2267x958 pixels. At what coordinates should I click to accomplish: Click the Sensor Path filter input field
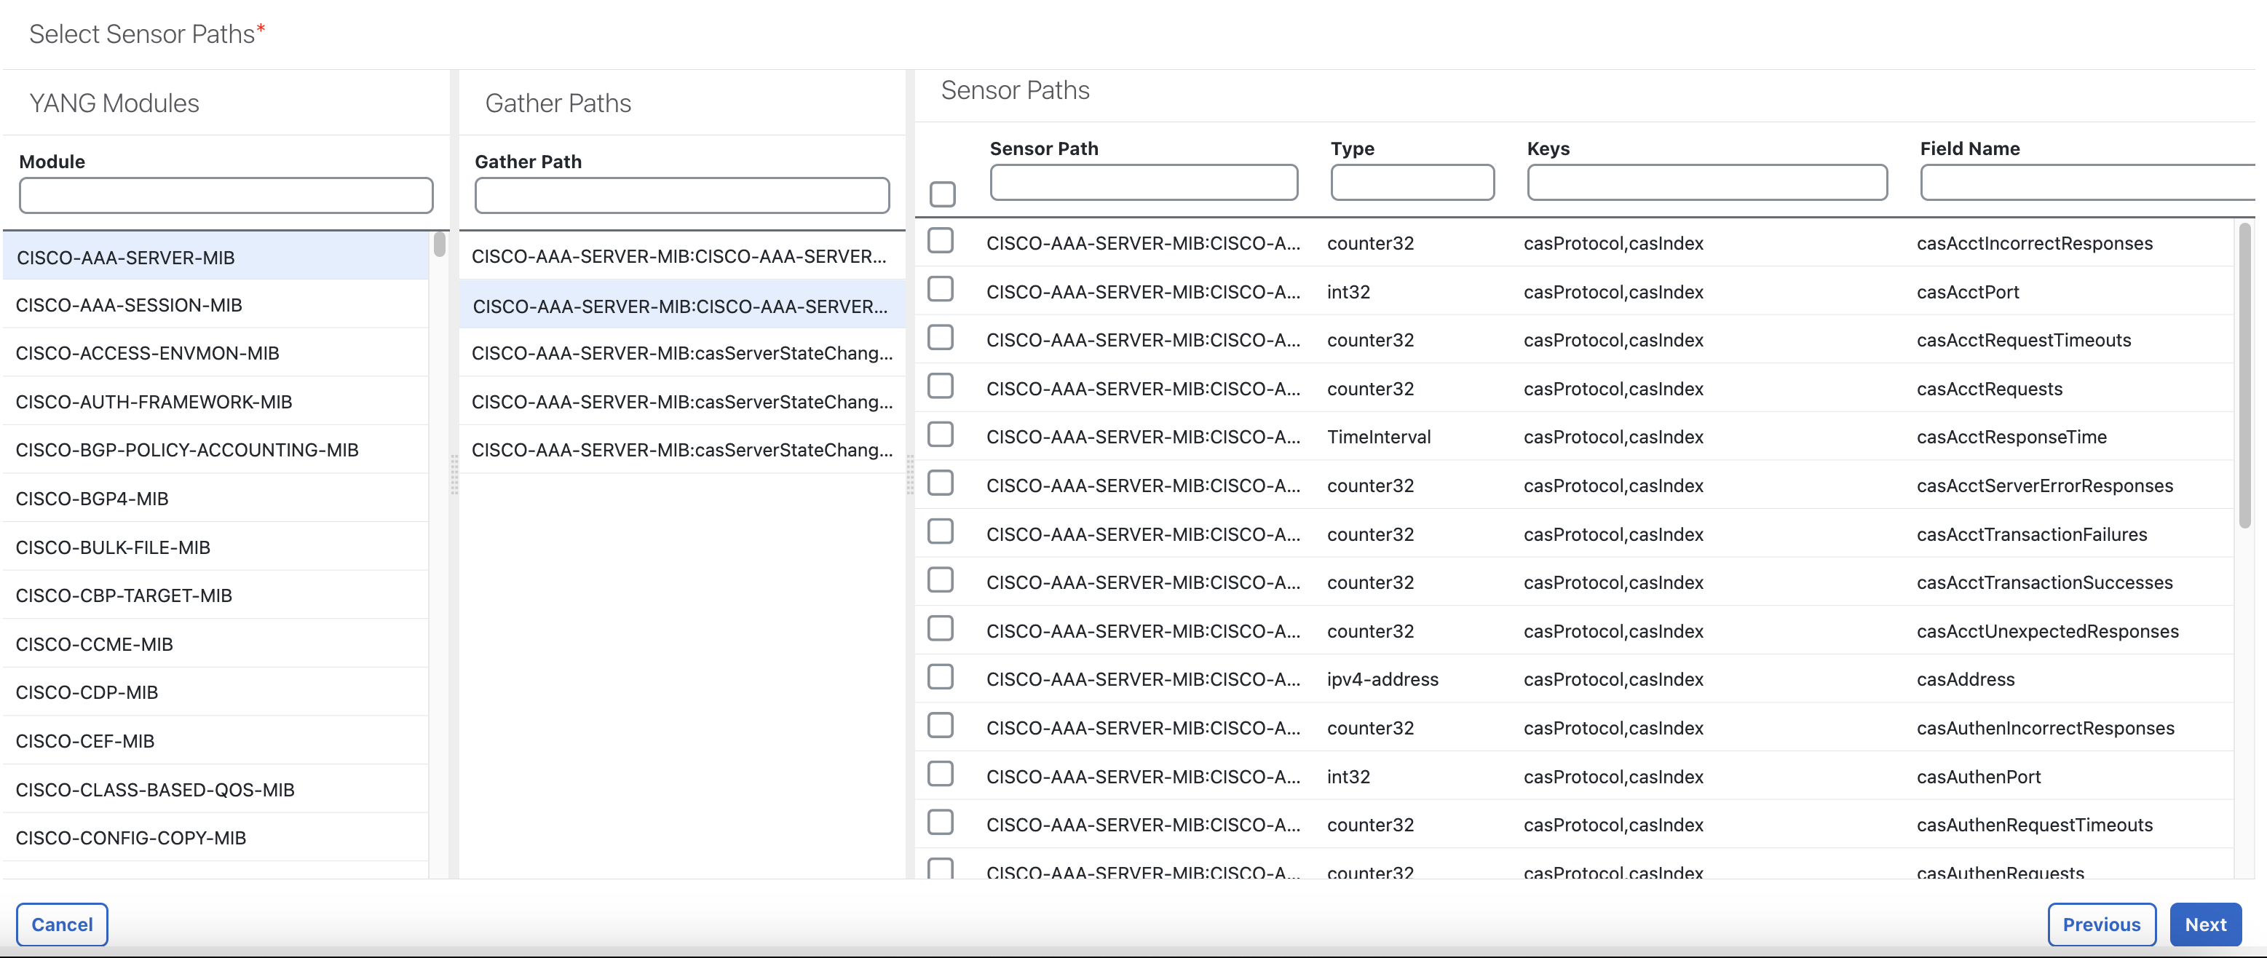(1143, 182)
